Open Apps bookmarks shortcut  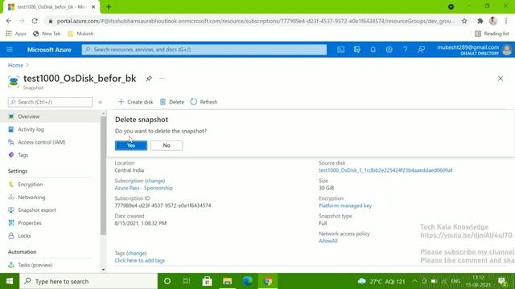click(x=16, y=34)
